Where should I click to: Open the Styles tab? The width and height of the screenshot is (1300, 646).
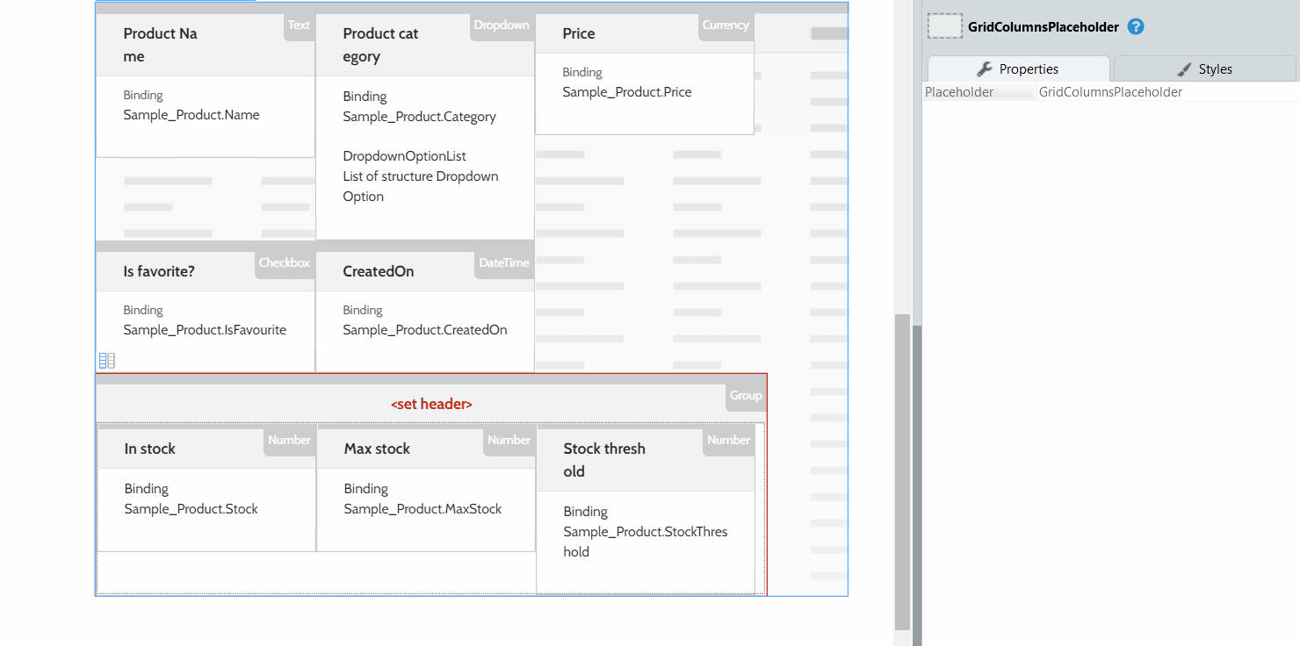coord(1204,69)
